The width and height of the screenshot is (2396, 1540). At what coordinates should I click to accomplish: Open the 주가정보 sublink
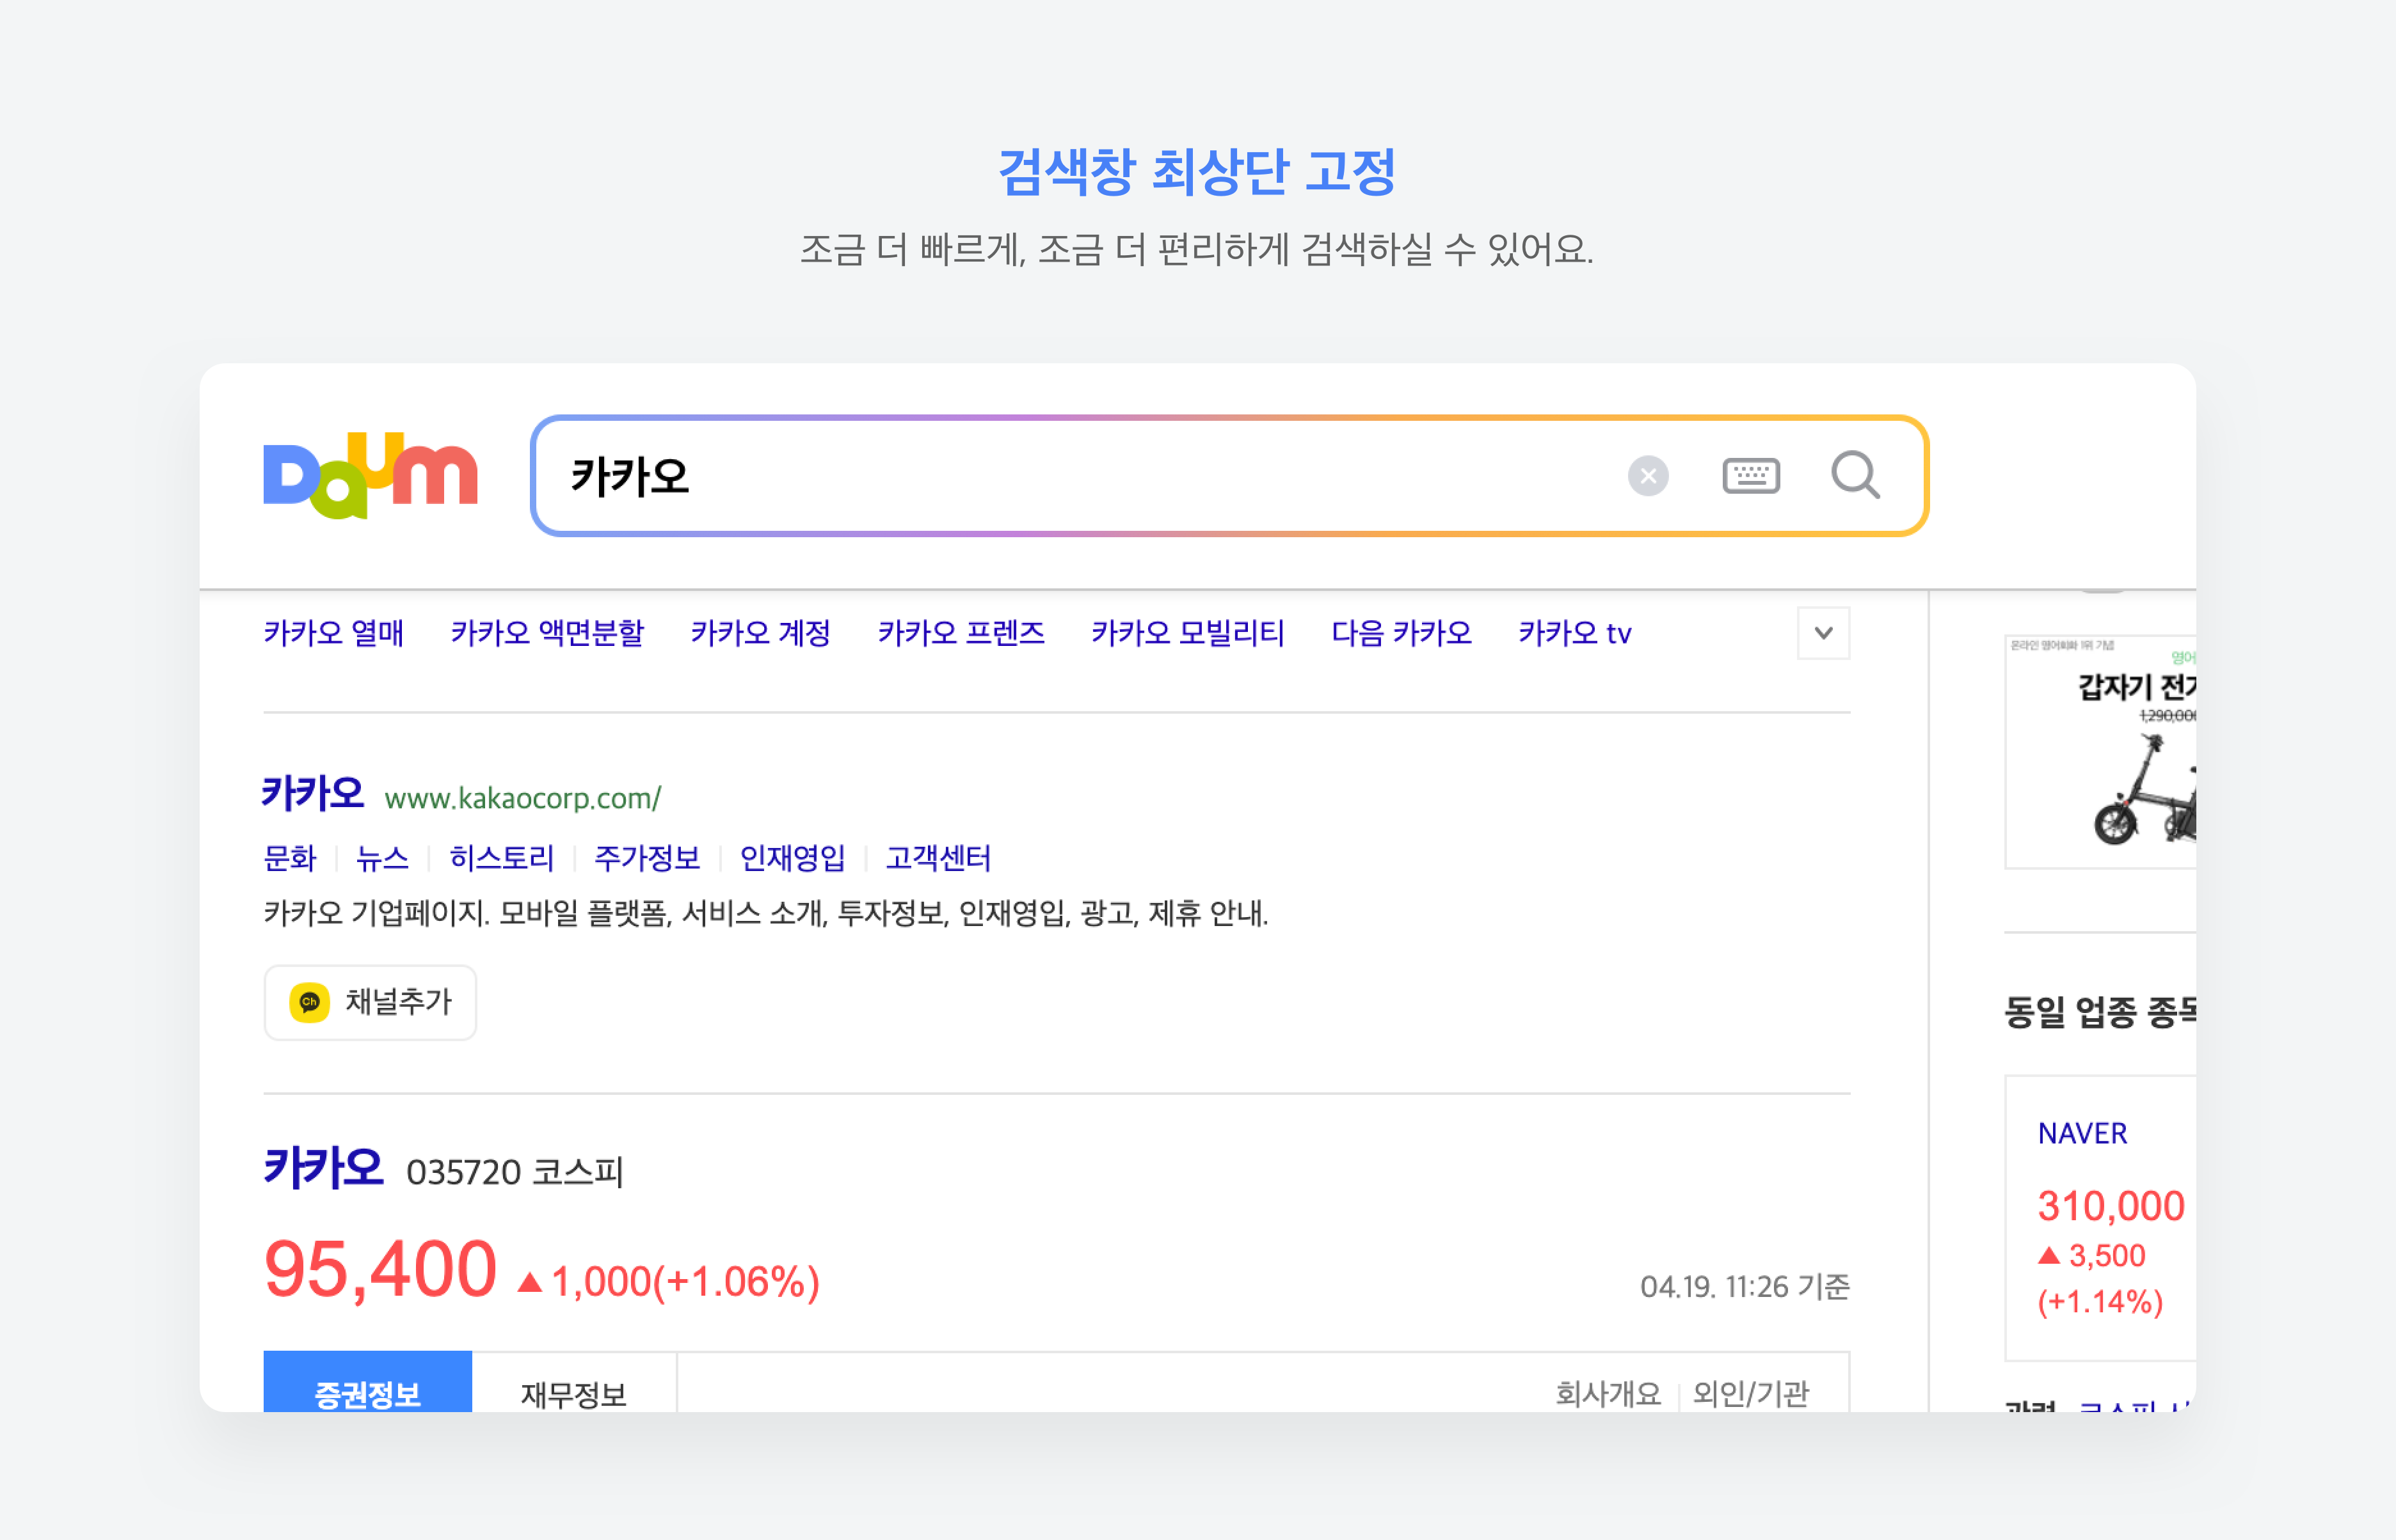[x=646, y=858]
